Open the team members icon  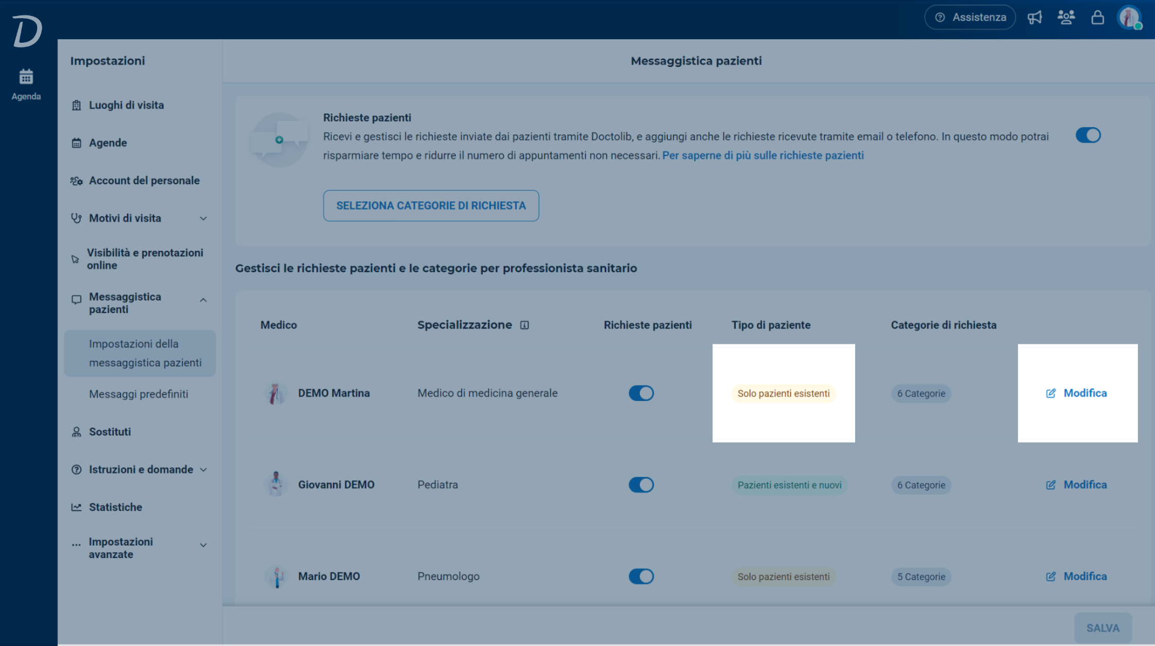(1066, 18)
